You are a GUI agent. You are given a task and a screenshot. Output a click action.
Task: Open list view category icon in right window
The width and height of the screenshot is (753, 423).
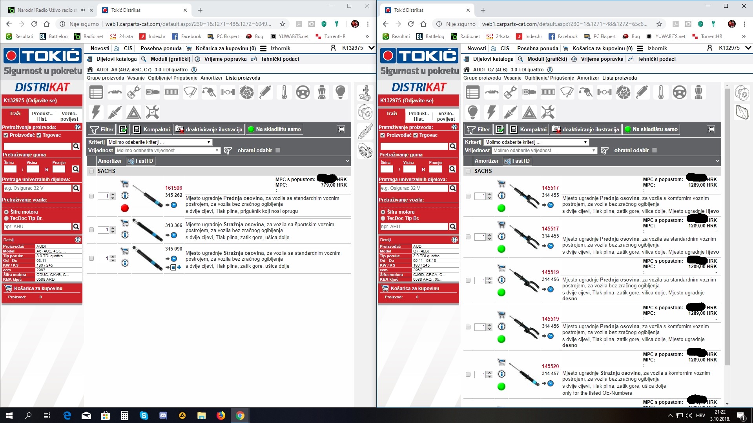[x=472, y=93]
